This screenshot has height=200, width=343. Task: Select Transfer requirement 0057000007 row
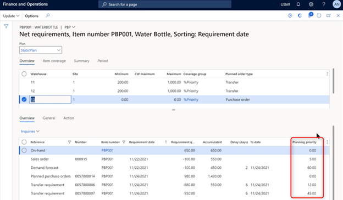[x=174, y=193]
